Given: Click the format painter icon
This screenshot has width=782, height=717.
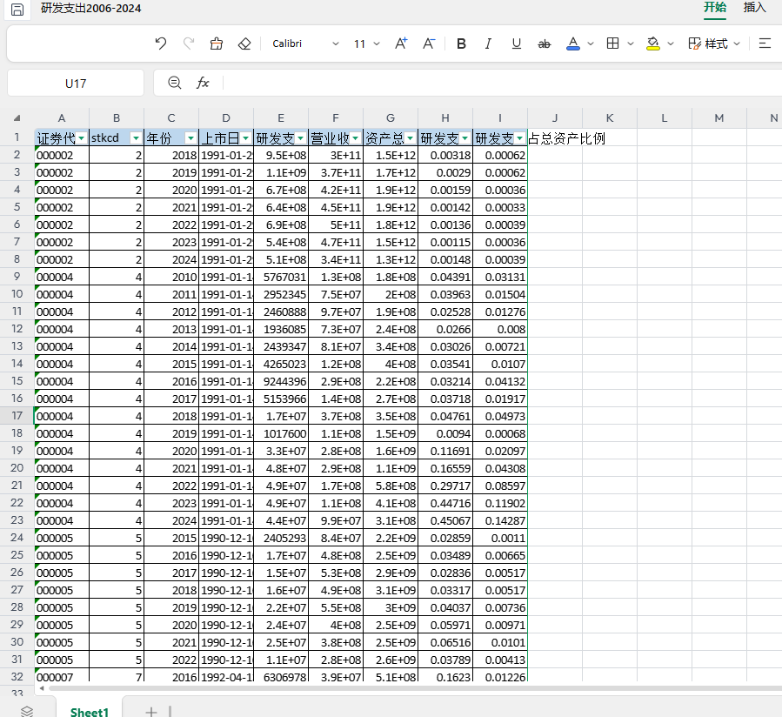Looking at the screenshot, I should 217,44.
